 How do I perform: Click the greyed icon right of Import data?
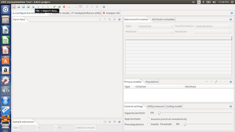tap(38, 7)
